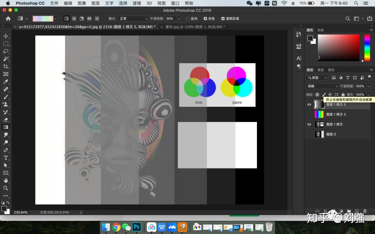Open the gradient picker dropdown arrow
This screenshot has width=375, height=234.
(56, 19)
